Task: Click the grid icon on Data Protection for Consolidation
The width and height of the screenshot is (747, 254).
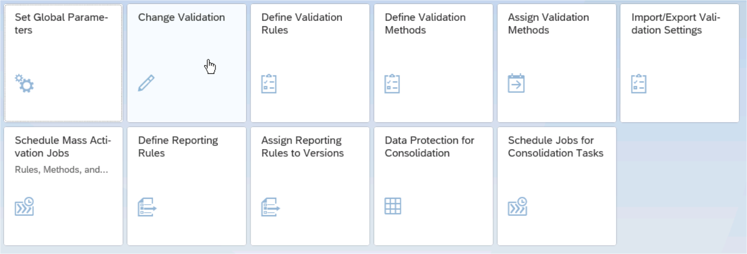Action: pos(393,206)
